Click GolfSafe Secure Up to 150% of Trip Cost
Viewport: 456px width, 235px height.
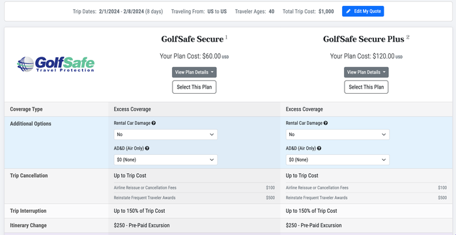(x=139, y=211)
